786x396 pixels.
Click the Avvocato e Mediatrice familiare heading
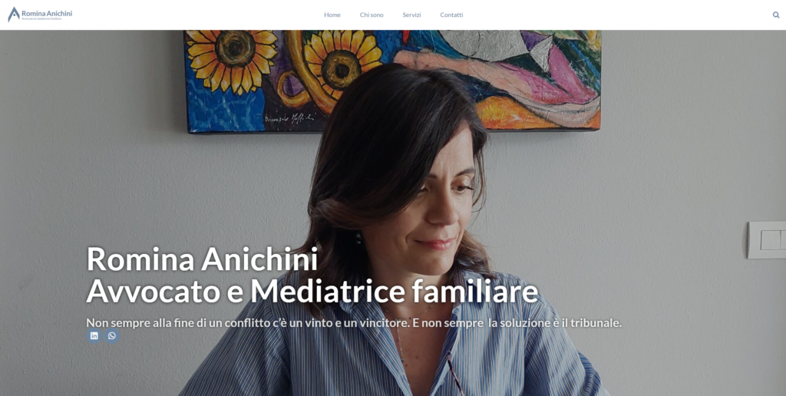[312, 291]
